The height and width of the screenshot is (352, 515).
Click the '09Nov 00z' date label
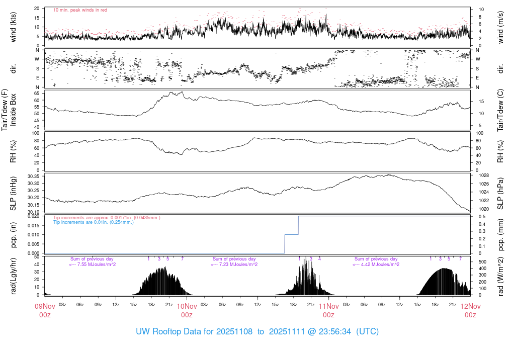[x=45, y=311]
